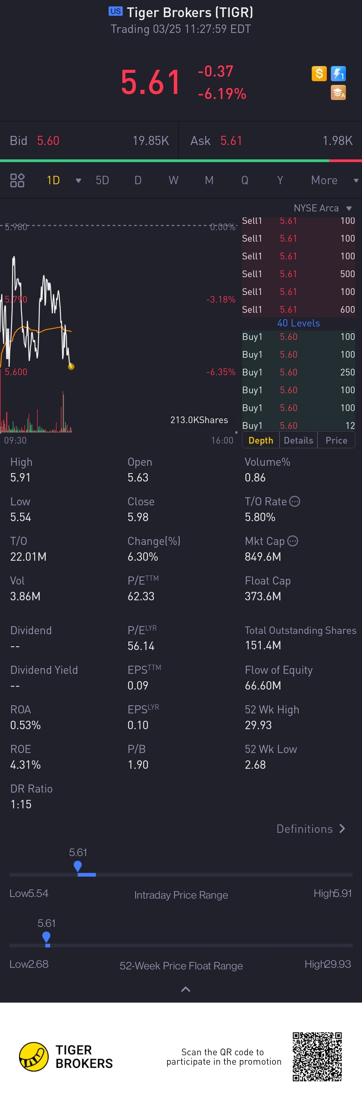Switch to the M monthly chart tab

point(209,180)
